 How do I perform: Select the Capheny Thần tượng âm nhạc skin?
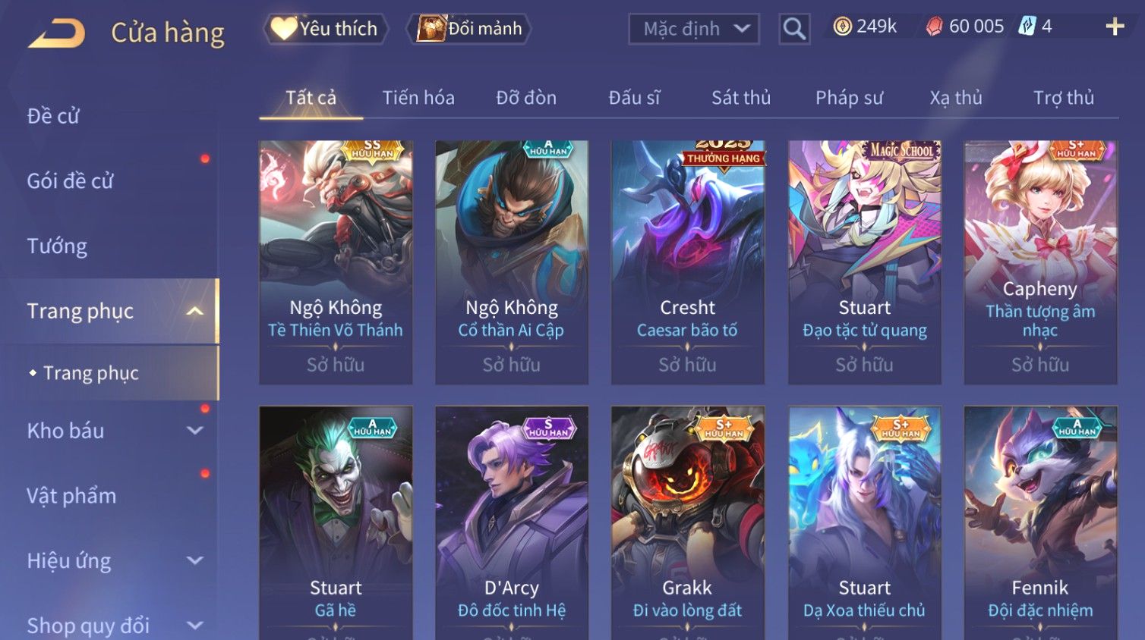tap(1040, 262)
